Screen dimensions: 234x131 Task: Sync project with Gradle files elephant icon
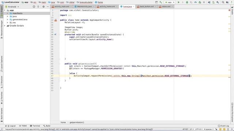tap(209, 2)
